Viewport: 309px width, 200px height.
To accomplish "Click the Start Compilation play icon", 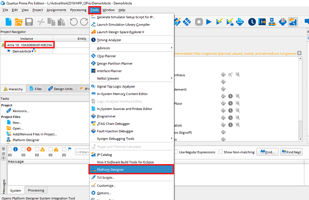I will [209, 22].
